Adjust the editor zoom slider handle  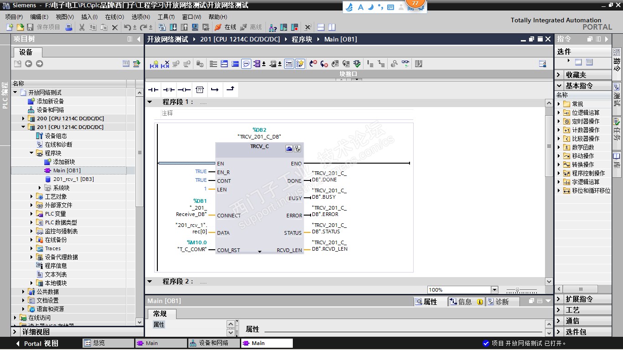[x=517, y=290]
